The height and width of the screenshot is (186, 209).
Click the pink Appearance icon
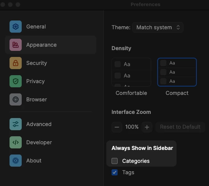[16, 45]
